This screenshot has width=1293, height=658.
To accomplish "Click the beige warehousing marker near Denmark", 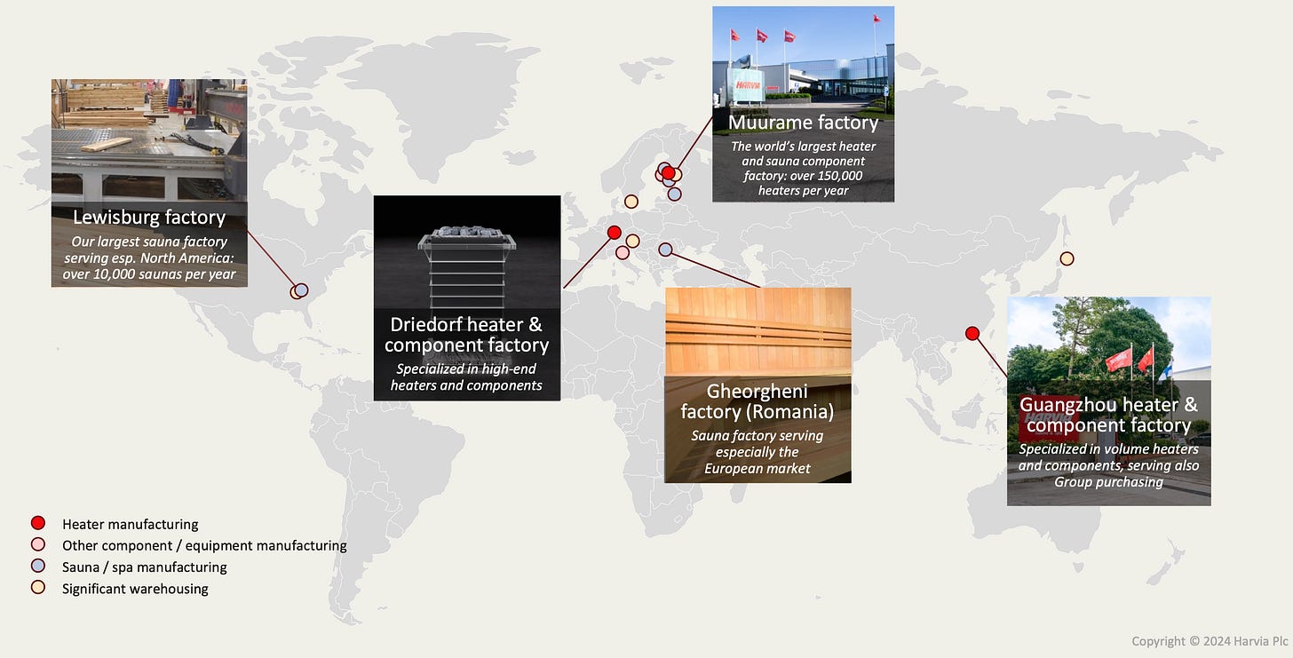I will (631, 202).
